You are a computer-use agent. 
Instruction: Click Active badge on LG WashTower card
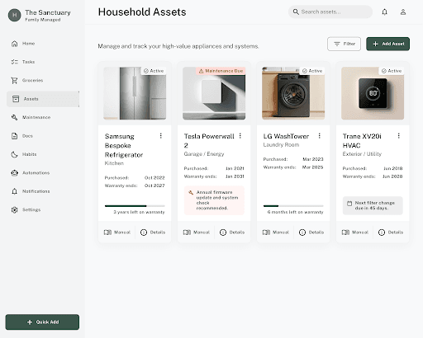(312, 71)
